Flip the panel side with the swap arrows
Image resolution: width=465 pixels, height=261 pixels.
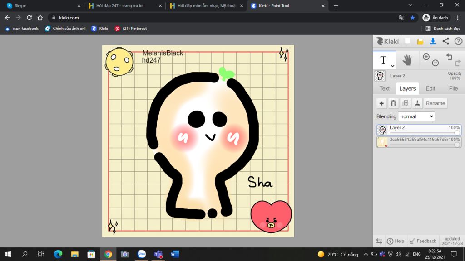tap(379, 241)
